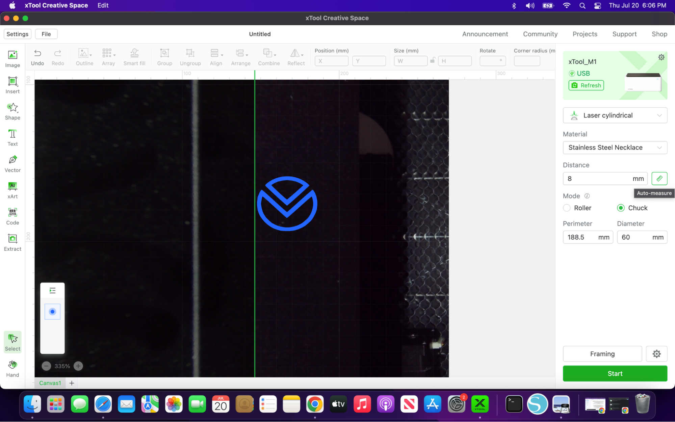Open the Shop link
675x422 pixels.
pyautogui.click(x=659, y=34)
